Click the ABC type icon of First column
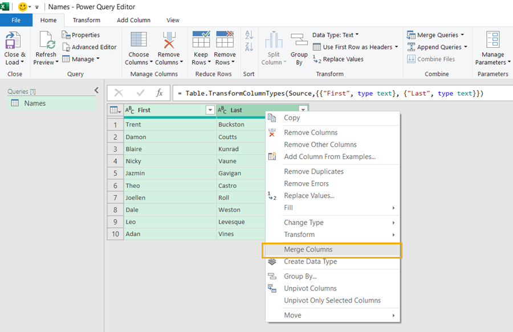The width and height of the screenshot is (513, 332). coord(129,110)
